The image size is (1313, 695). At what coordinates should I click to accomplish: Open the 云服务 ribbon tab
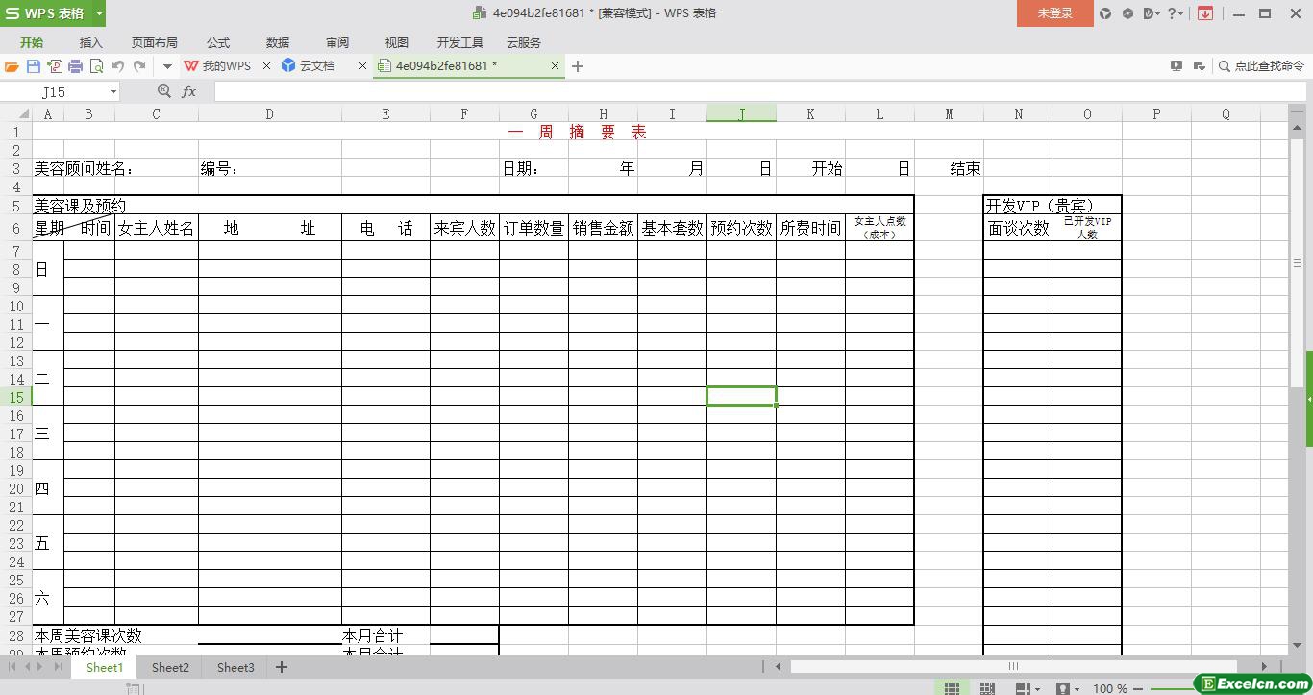point(524,43)
